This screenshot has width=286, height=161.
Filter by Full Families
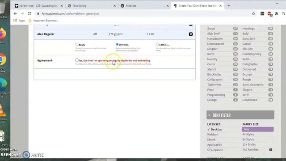coord(250,149)
